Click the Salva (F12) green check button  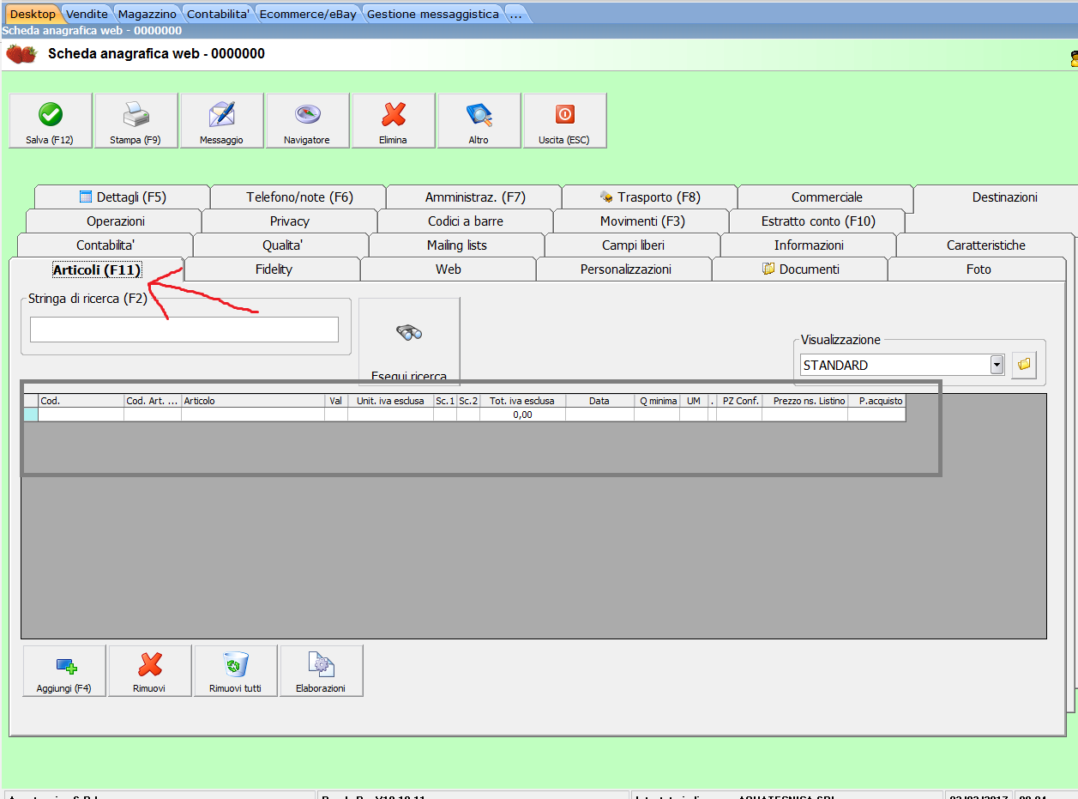pos(51,121)
